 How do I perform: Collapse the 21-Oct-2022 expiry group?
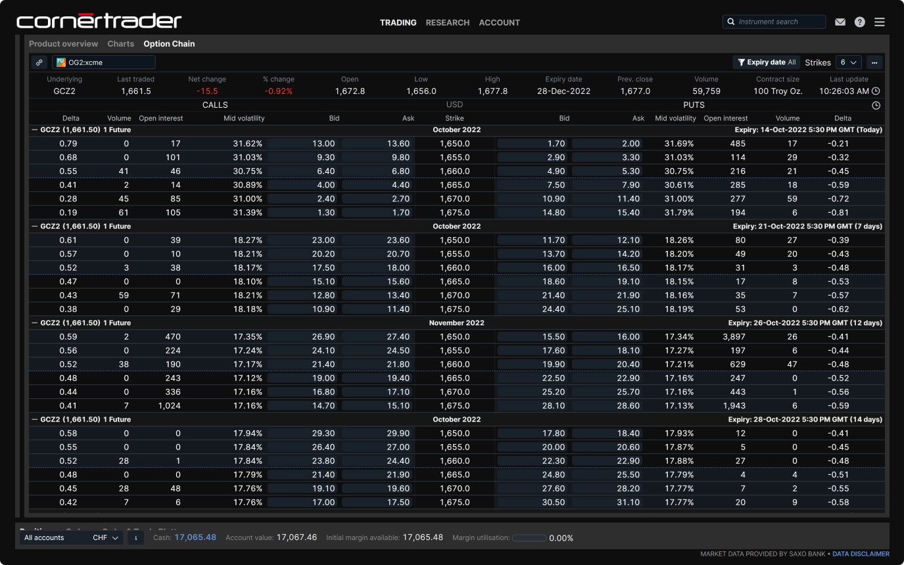34,227
